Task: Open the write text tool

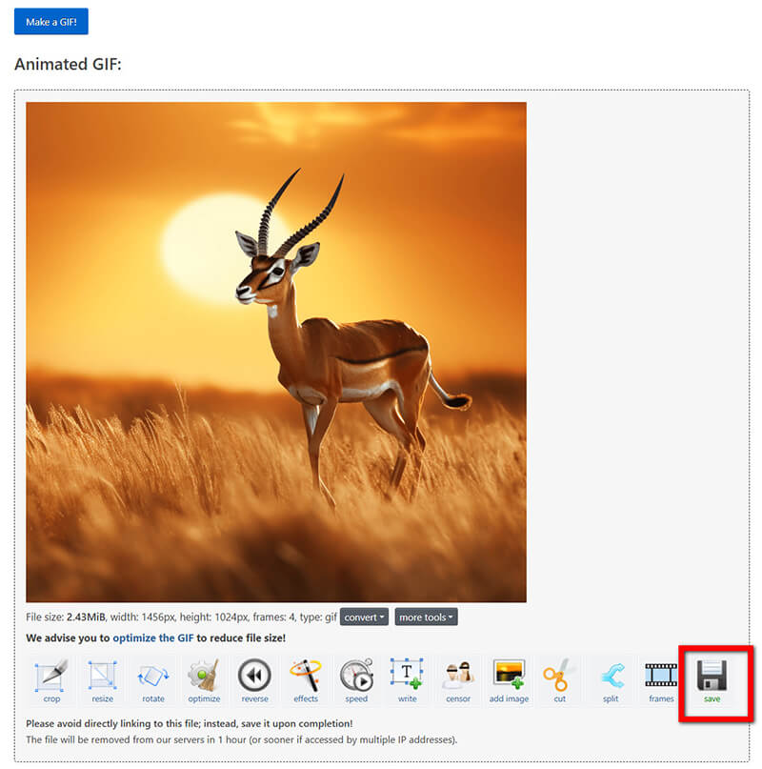Action: (x=408, y=681)
